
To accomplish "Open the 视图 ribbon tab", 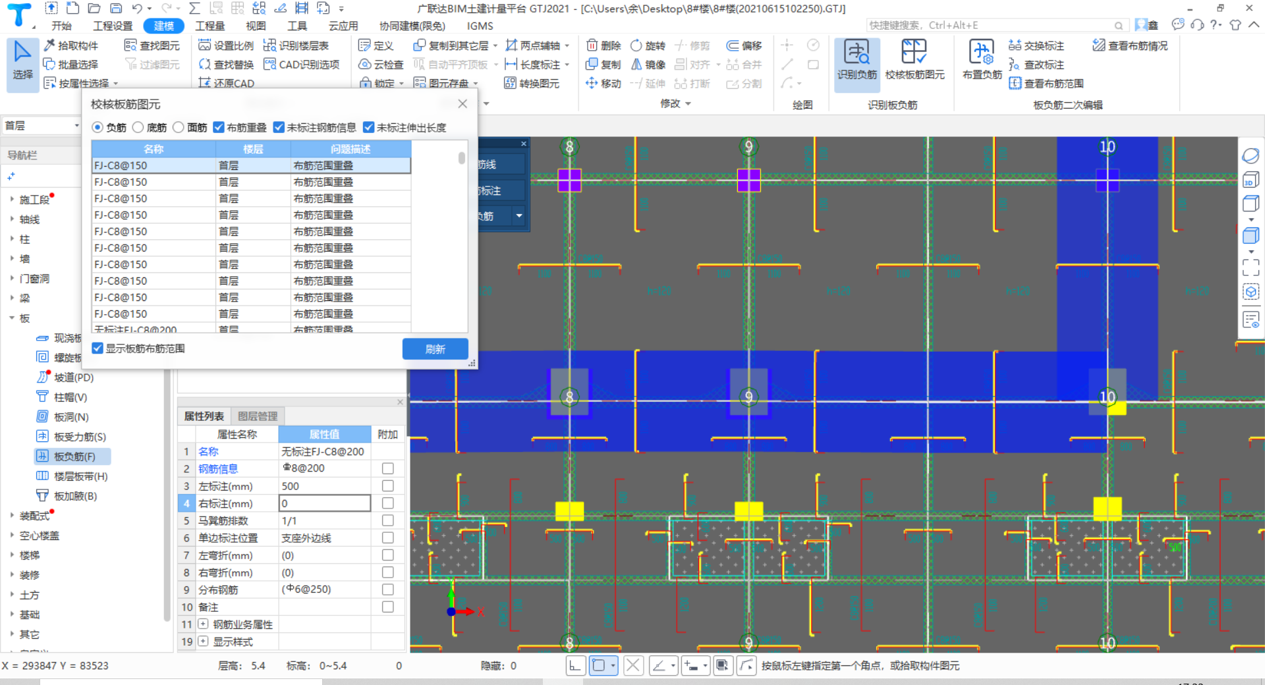I will 256,26.
